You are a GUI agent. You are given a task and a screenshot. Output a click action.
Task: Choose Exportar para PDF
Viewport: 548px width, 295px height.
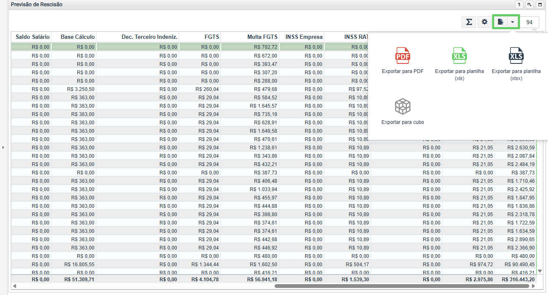[403, 61]
